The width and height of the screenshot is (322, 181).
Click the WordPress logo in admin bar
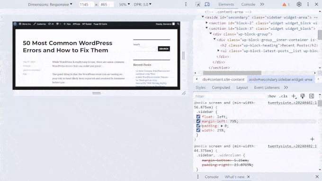point(15,24)
